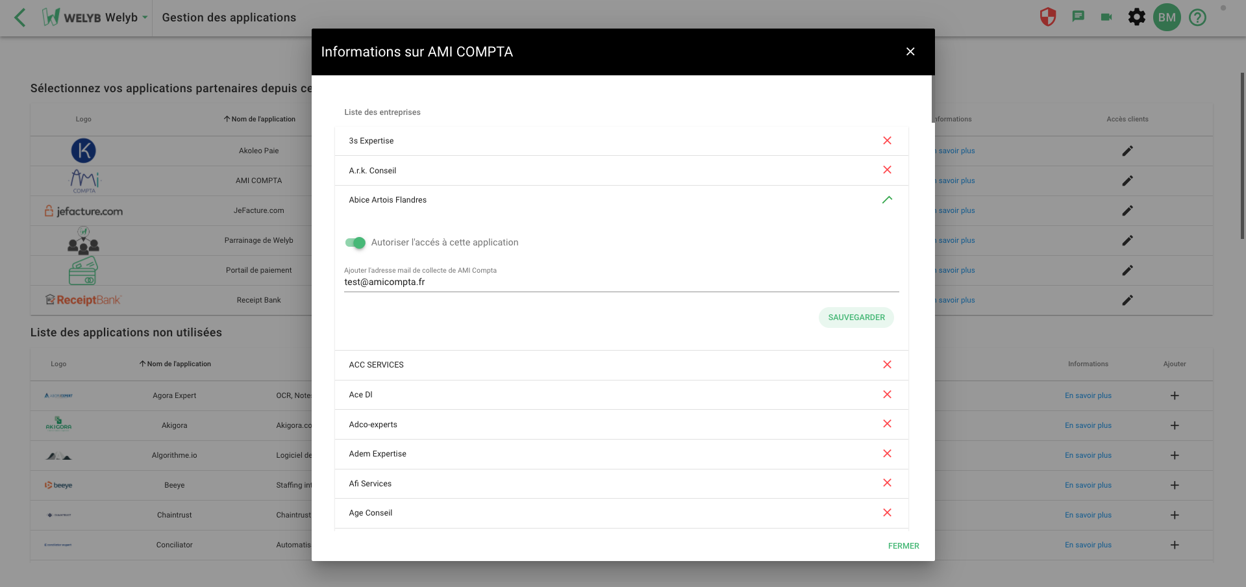Sort used apps by Nom de l'application

click(x=259, y=119)
